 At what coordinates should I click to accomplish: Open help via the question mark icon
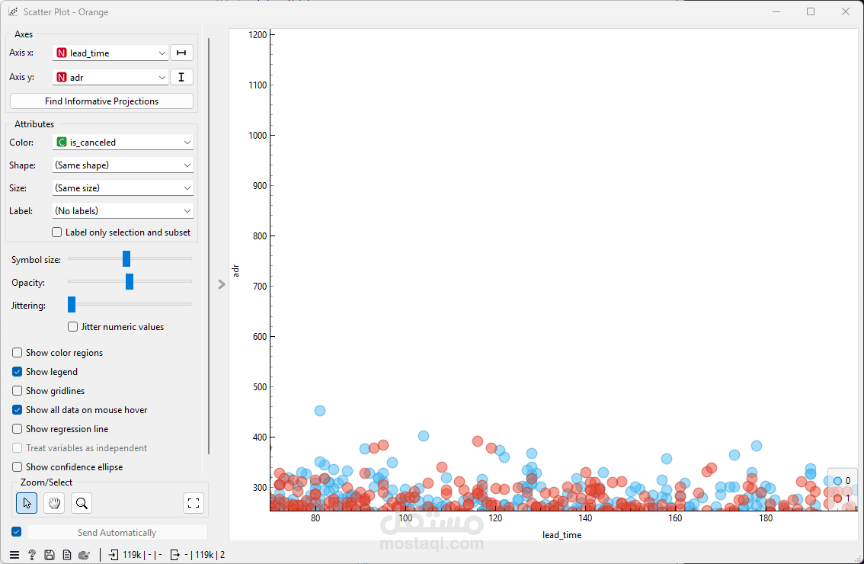pos(32,555)
